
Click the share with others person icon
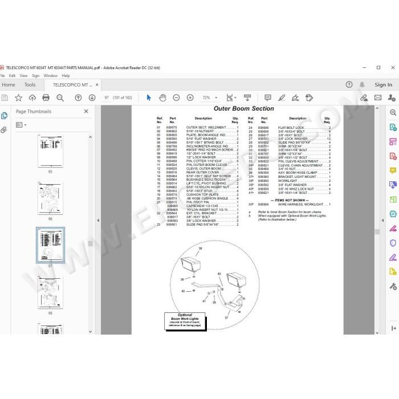pos(392,97)
